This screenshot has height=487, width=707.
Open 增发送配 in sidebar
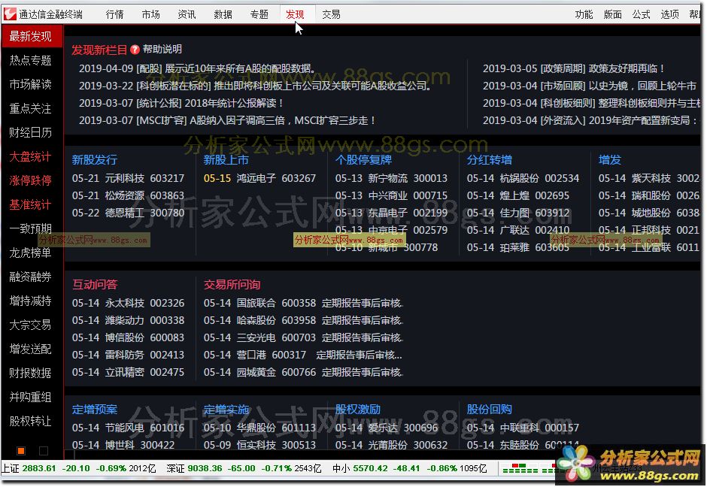pos(31,349)
